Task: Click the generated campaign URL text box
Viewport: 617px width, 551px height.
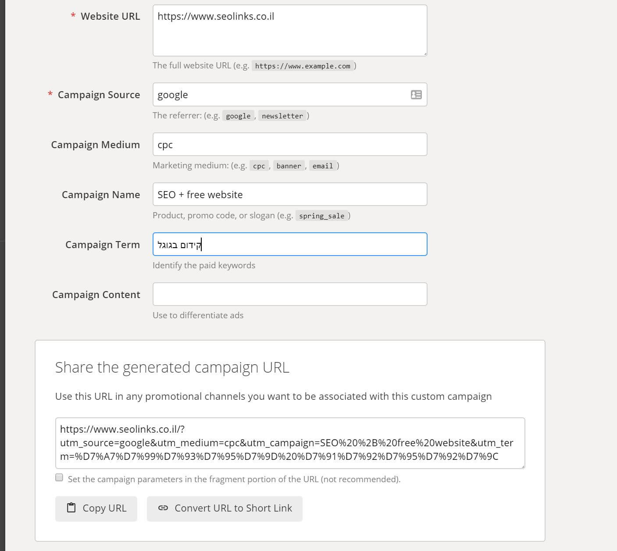Action: (x=290, y=443)
